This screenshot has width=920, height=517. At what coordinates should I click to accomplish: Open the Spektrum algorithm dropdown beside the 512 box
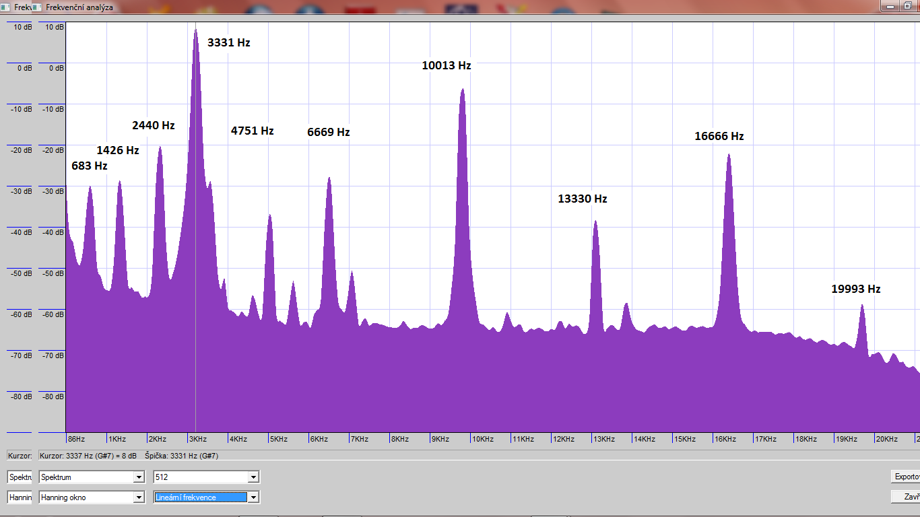[x=92, y=477]
